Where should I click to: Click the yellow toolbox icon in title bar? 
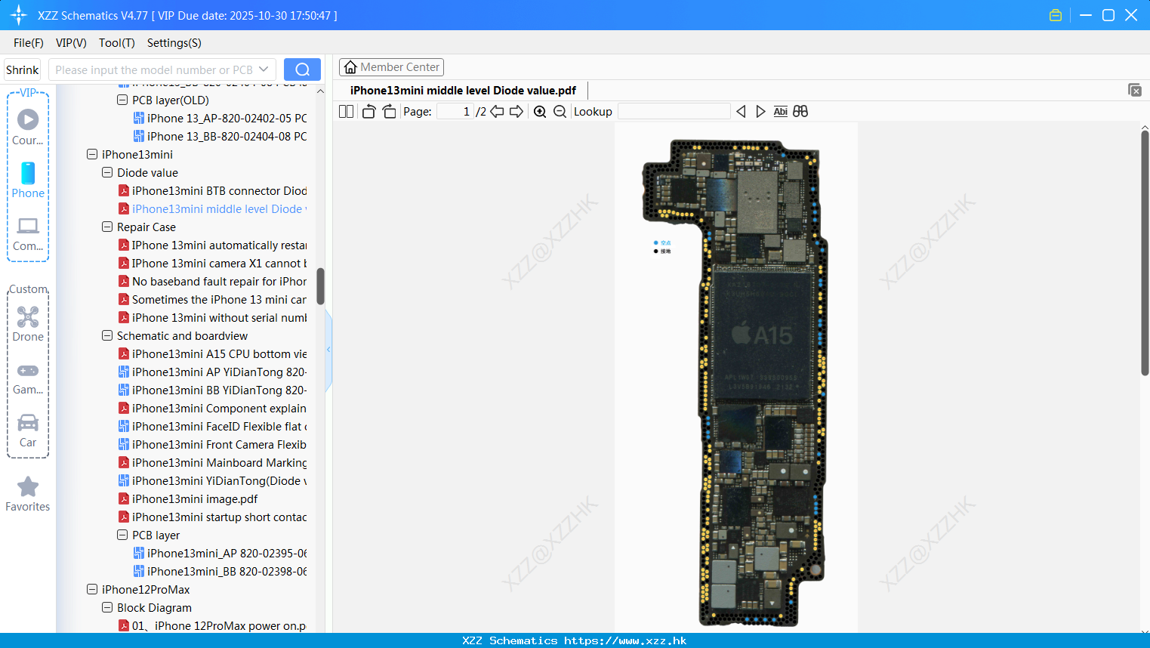pos(1056,15)
